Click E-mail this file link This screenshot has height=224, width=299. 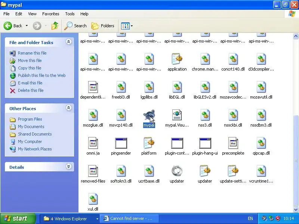click(30, 83)
